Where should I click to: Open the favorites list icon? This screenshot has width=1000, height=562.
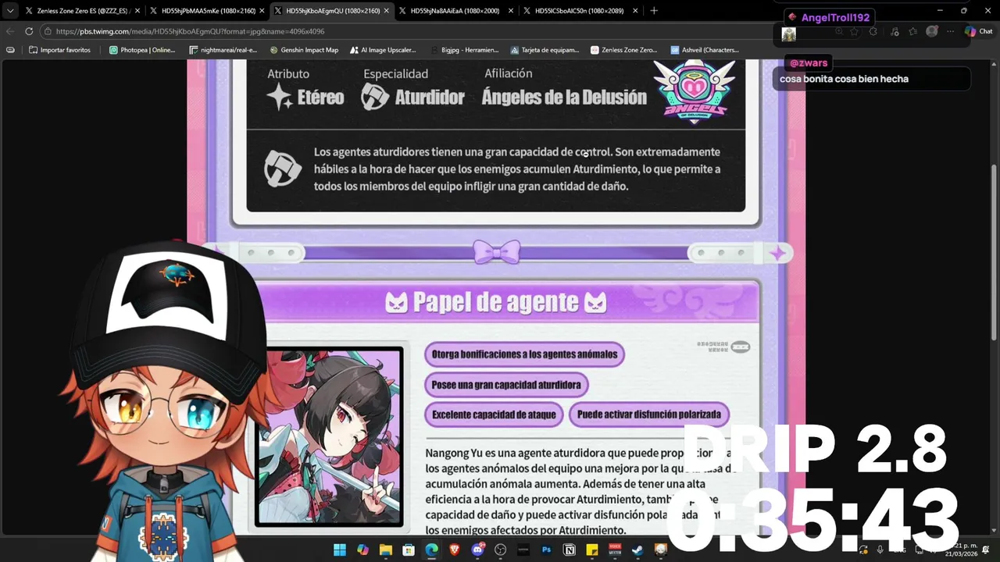[x=912, y=31]
